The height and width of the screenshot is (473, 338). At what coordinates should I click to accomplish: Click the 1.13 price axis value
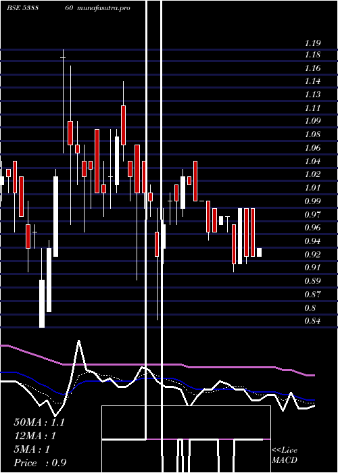(x=312, y=95)
